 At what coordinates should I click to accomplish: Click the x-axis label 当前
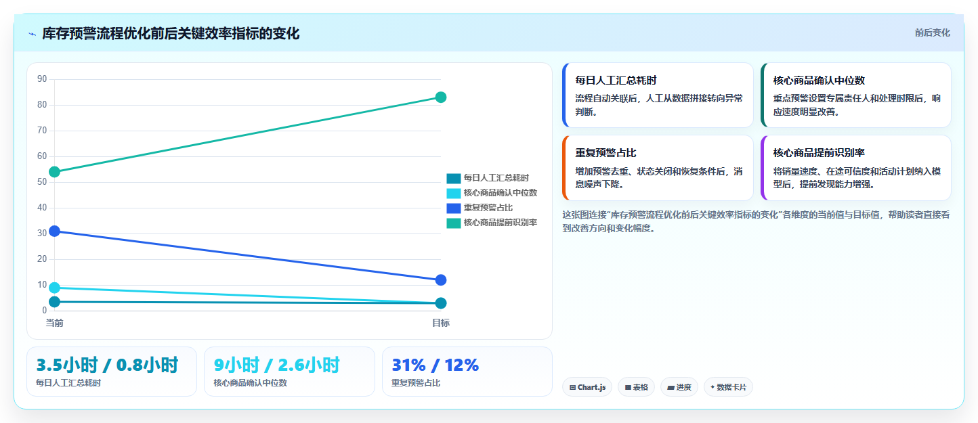click(x=55, y=323)
